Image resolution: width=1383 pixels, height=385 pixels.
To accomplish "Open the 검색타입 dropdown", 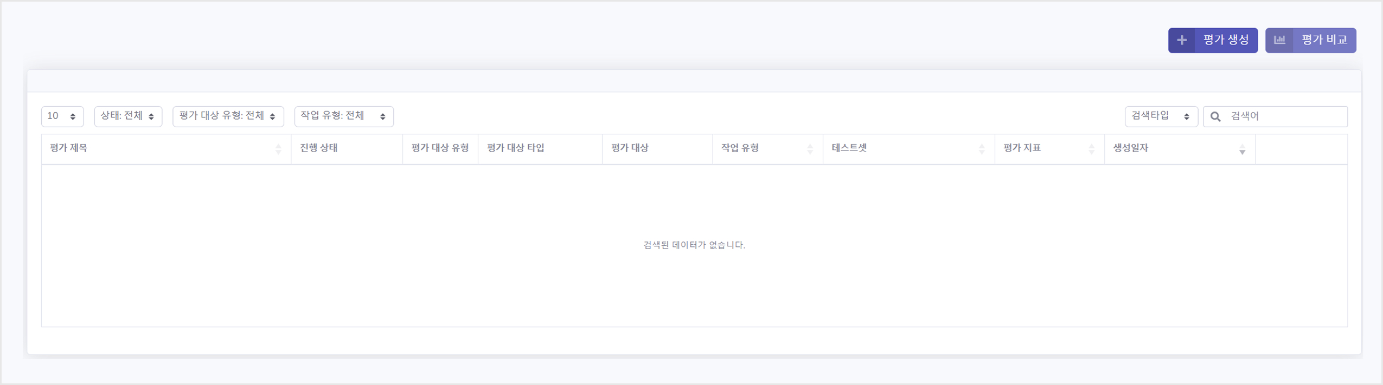I will 1161,116.
